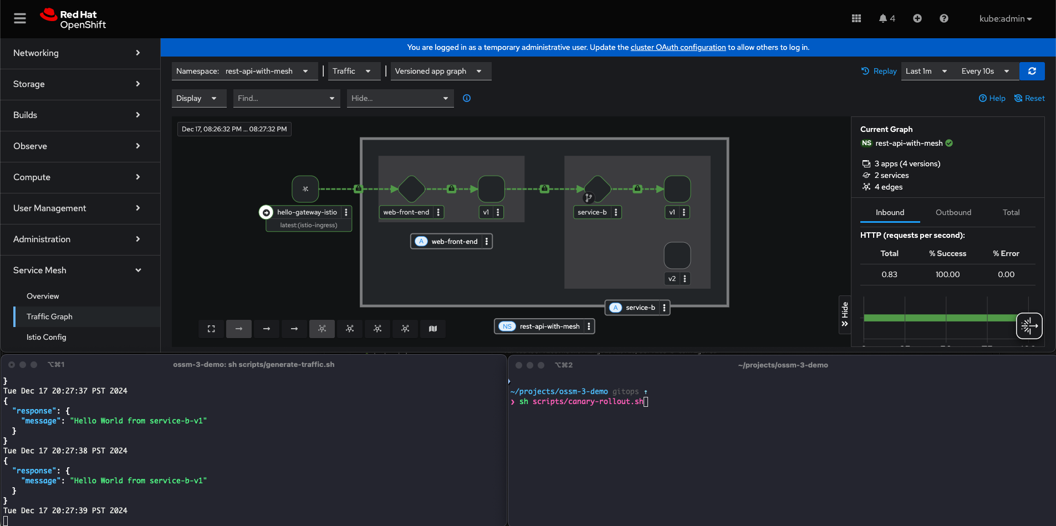Open Istio Config in sidebar

click(46, 337)
